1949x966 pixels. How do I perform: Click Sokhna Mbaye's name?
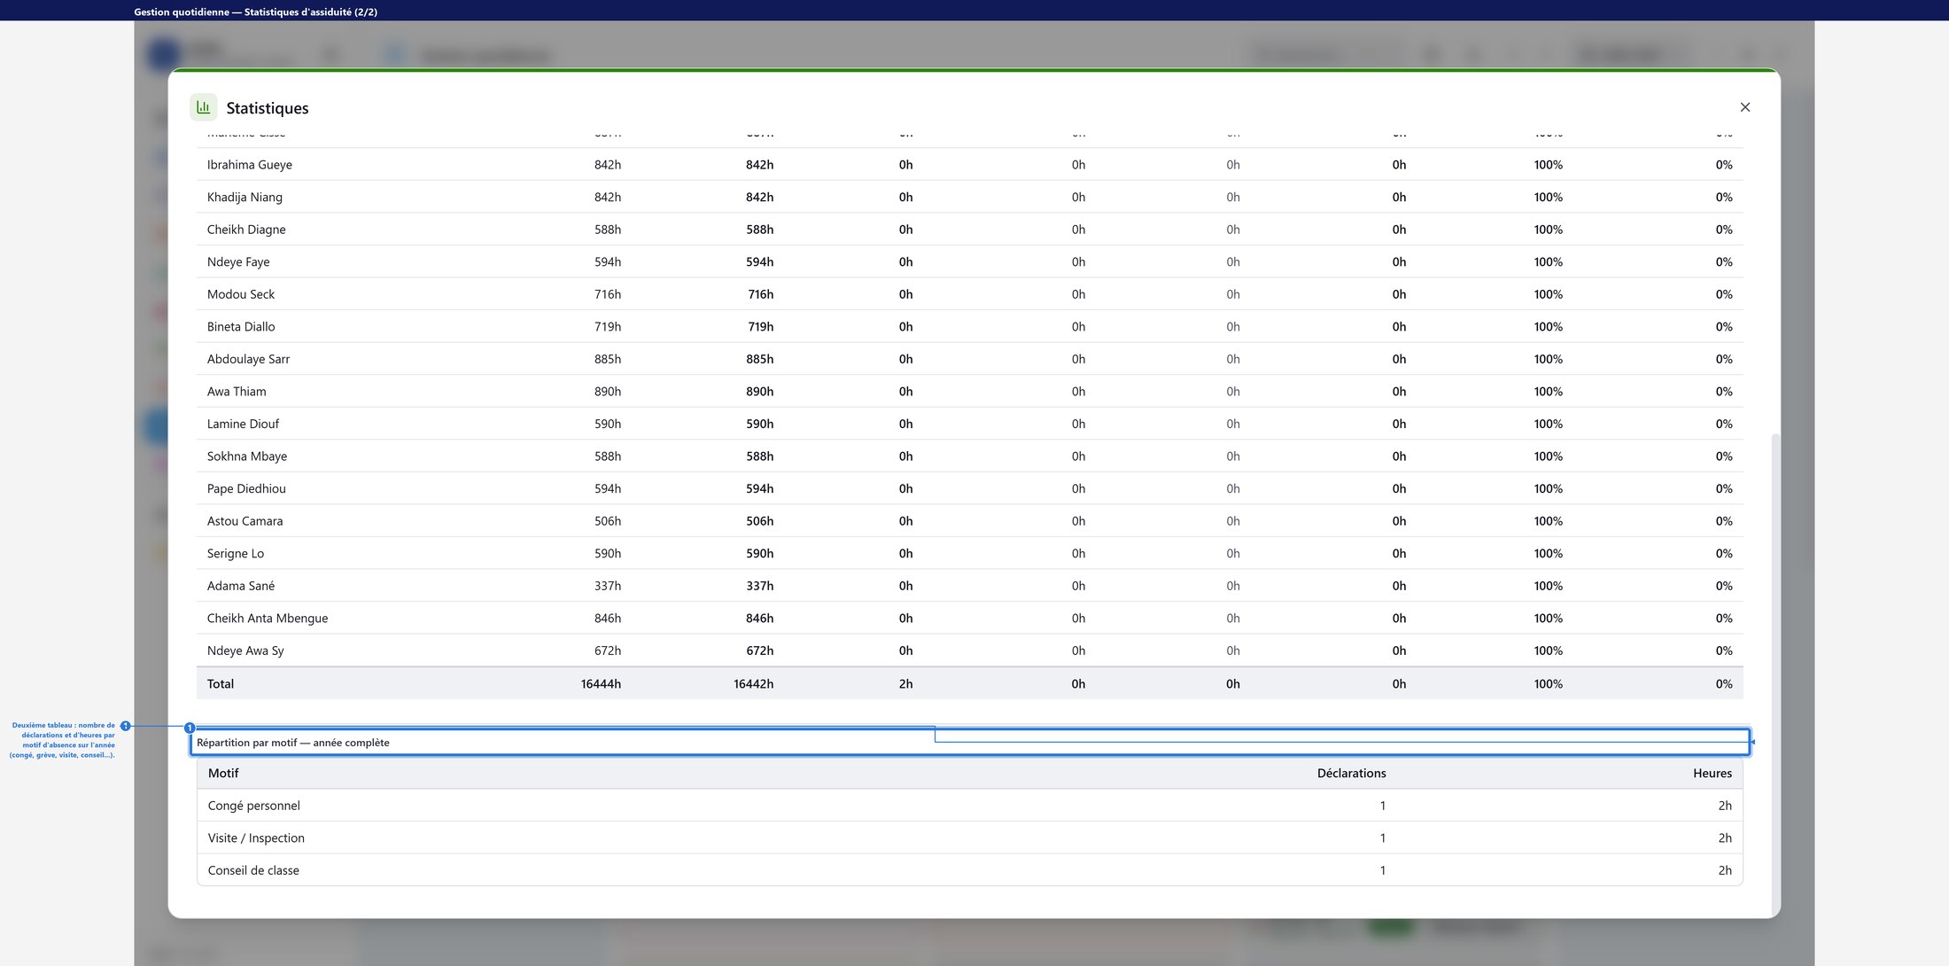tap(247, 456)
